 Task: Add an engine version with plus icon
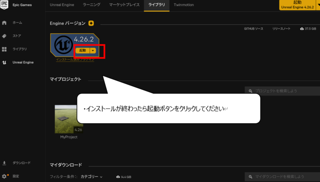(91, 23)
